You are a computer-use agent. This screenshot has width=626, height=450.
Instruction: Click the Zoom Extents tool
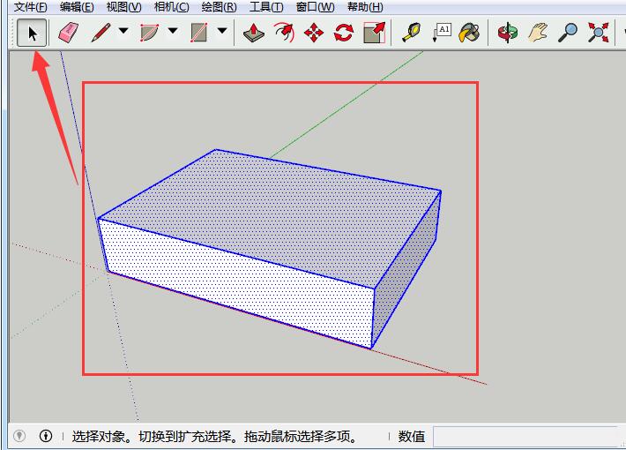click(598, 33)
